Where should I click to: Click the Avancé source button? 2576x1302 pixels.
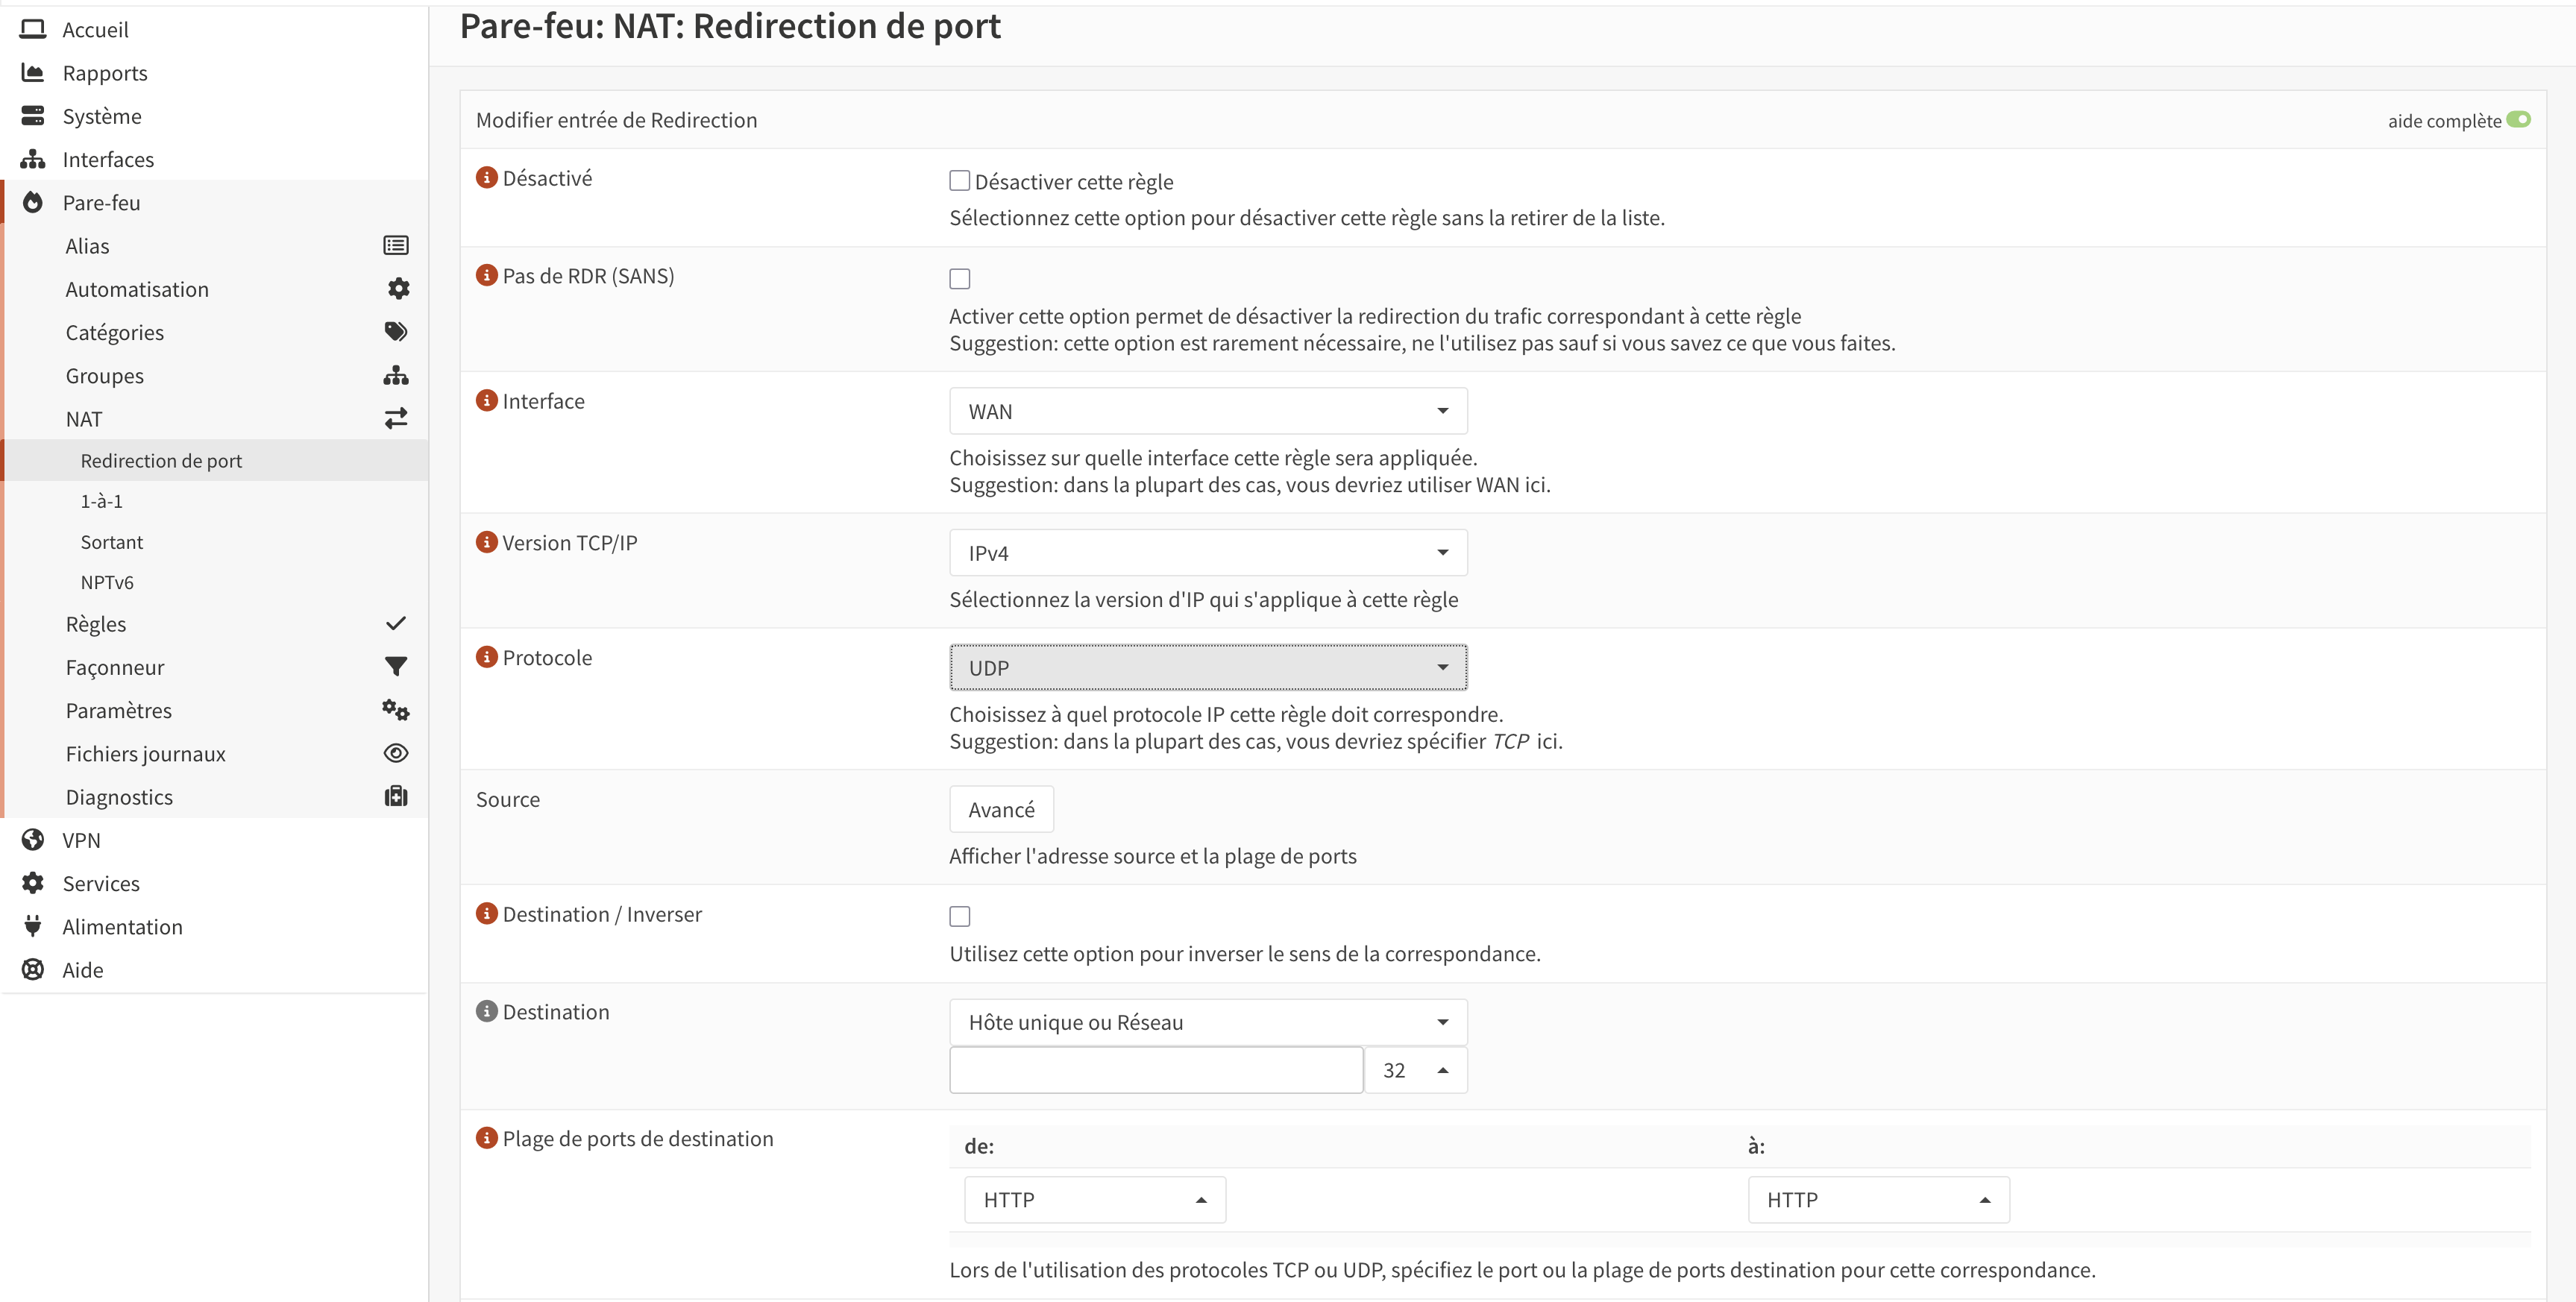(x=1001, y=810)
